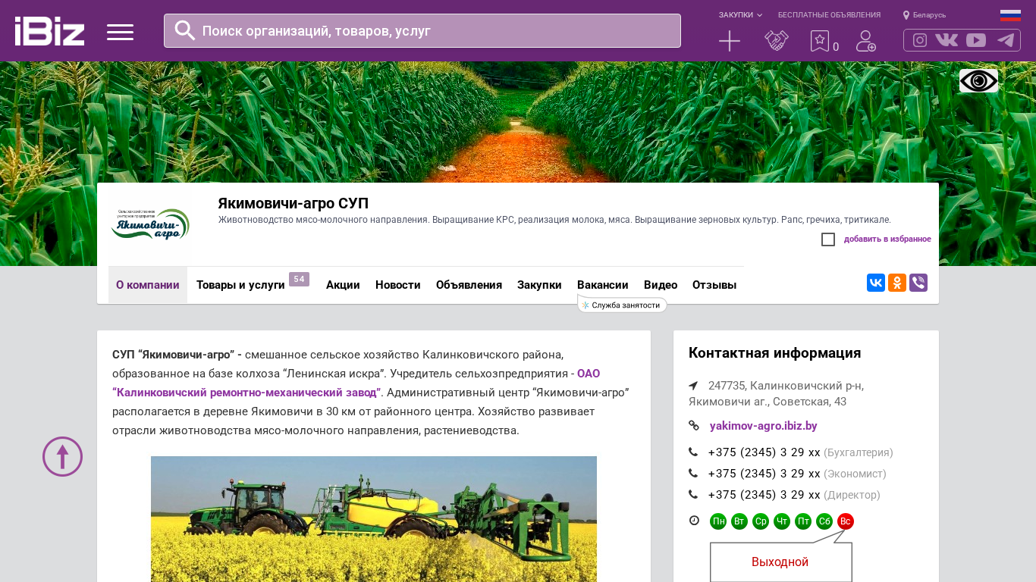Viewport: 1036px width, 582px height.
Task: Open the favorites bookmark star icon
Action: point(820,41)
